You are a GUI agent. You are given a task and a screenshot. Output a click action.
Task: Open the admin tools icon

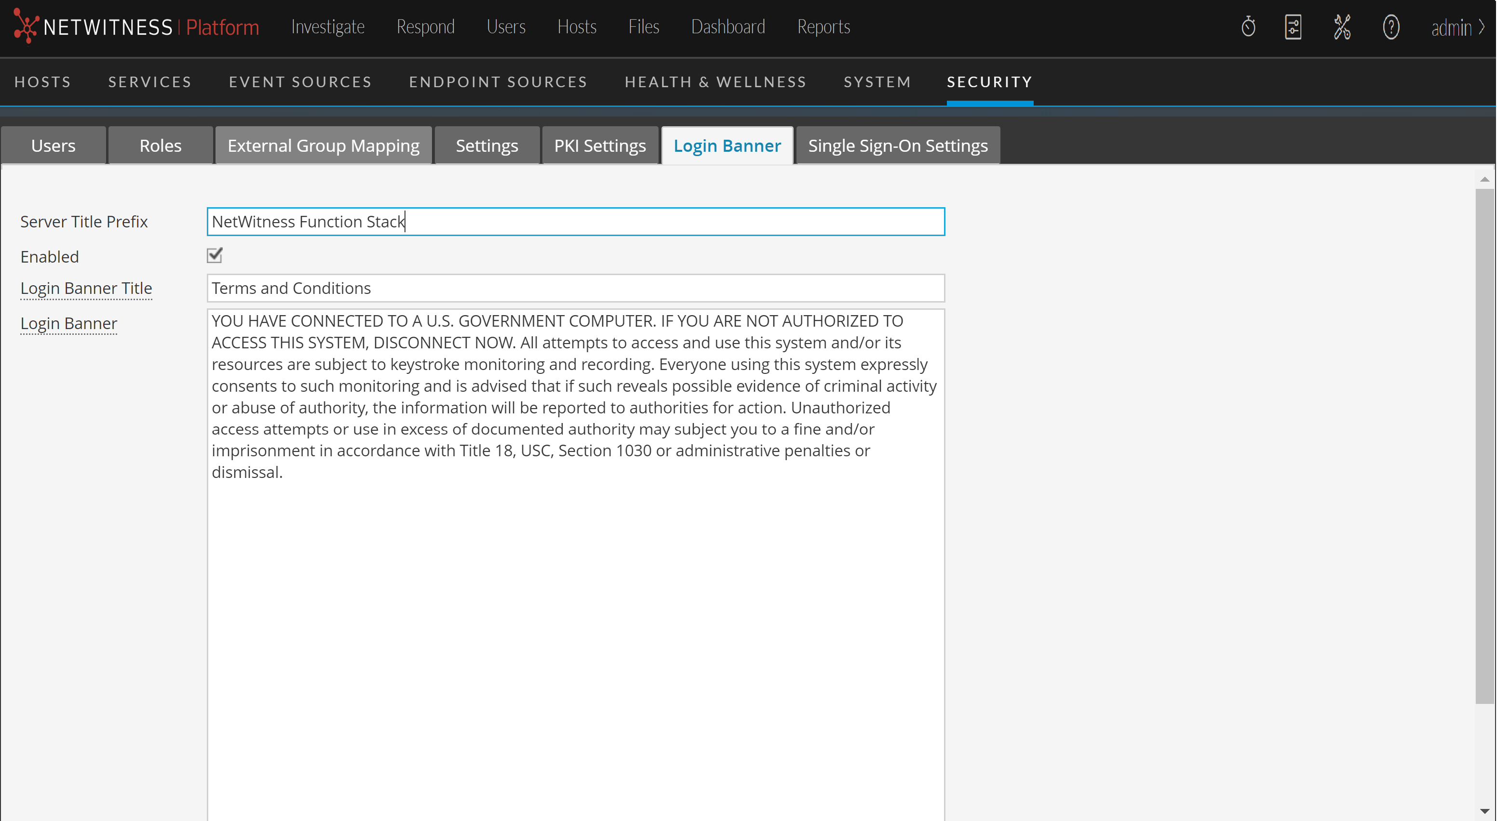1342,26
